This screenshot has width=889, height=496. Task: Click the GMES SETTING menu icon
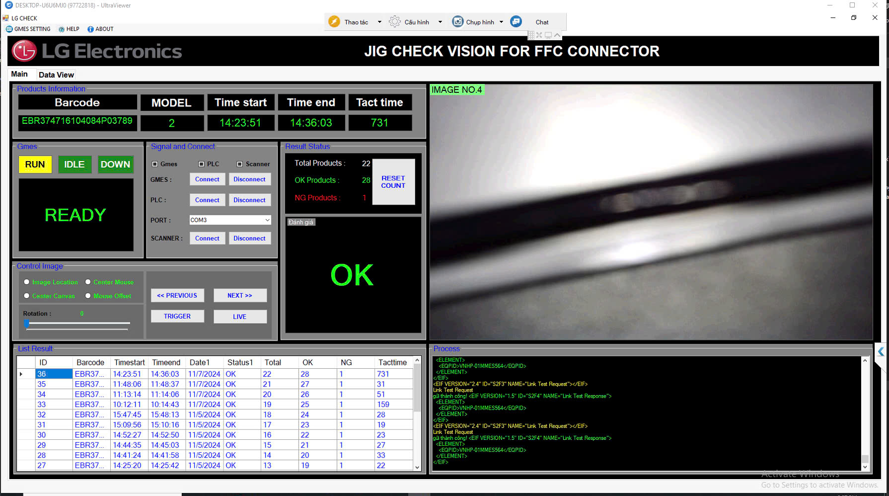coord(9,29)
